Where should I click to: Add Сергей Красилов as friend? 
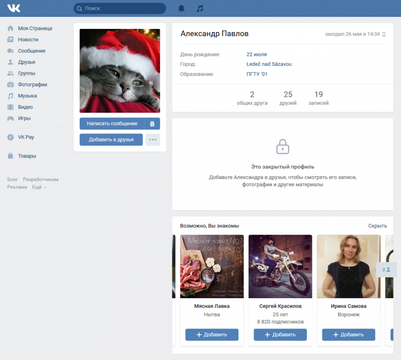tap(280, 335)
